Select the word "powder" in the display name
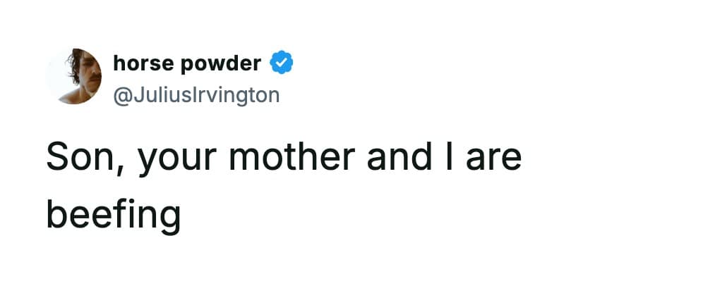 [x=222, y=64]
